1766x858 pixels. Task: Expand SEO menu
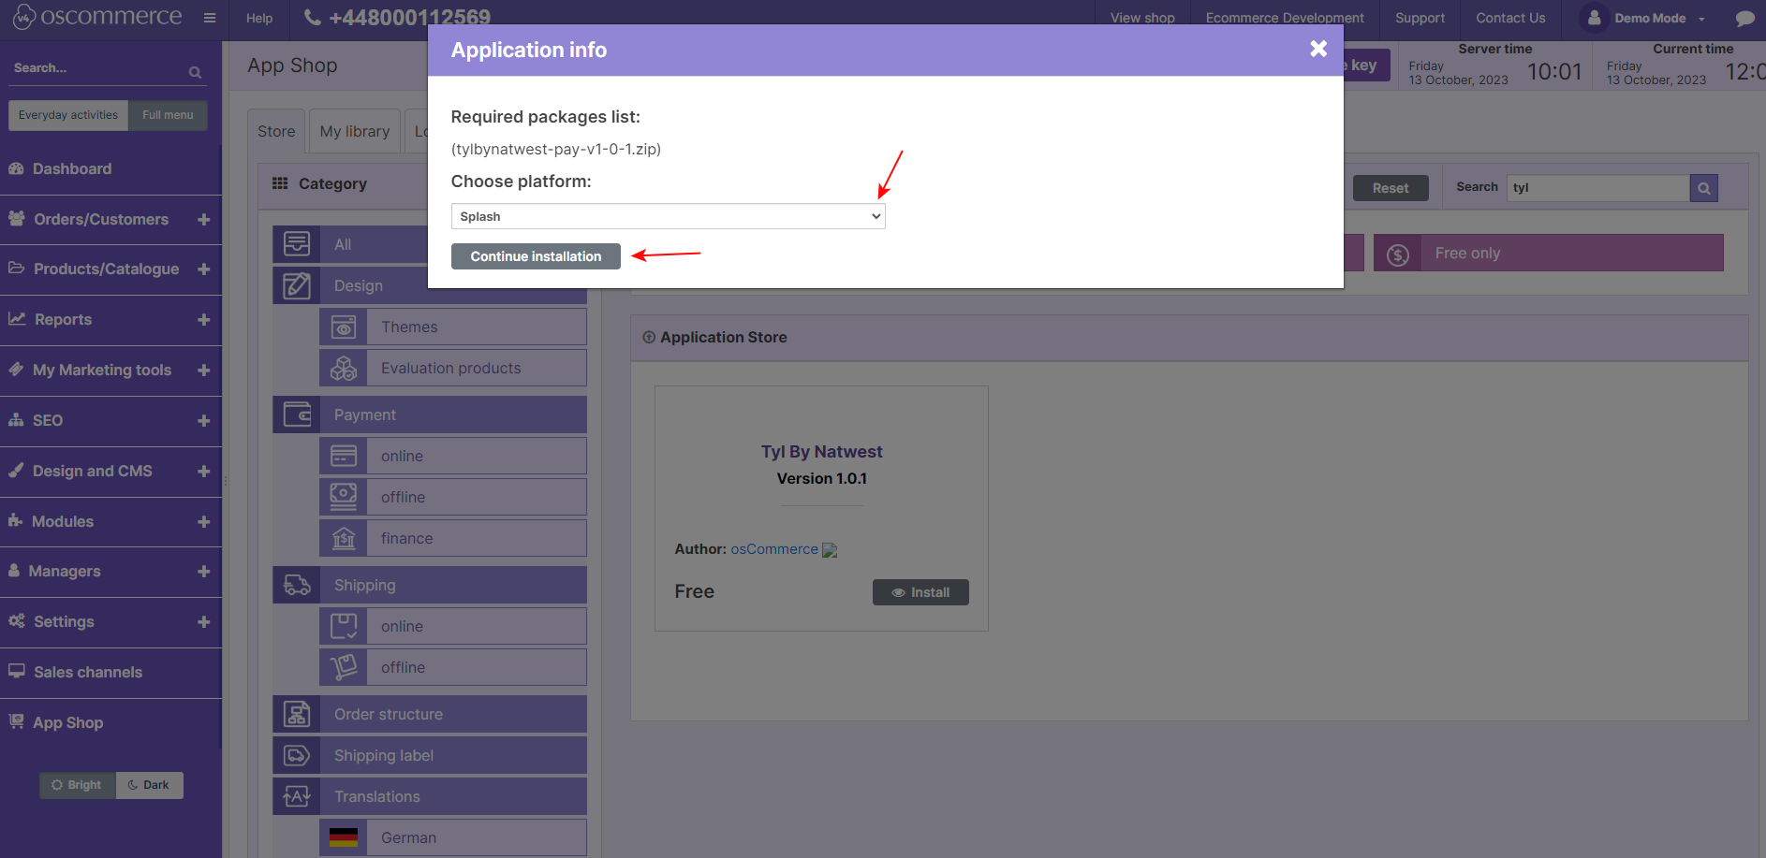(203, 420)
